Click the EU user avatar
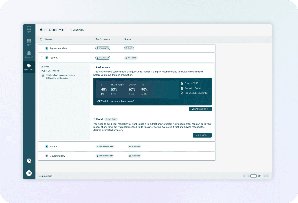This screenshot has width=298, height=203. (29, 173)
